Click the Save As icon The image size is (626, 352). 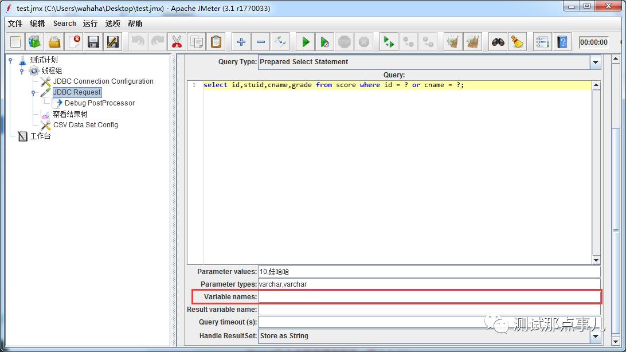pyautogui.click(x=113, y=42)
